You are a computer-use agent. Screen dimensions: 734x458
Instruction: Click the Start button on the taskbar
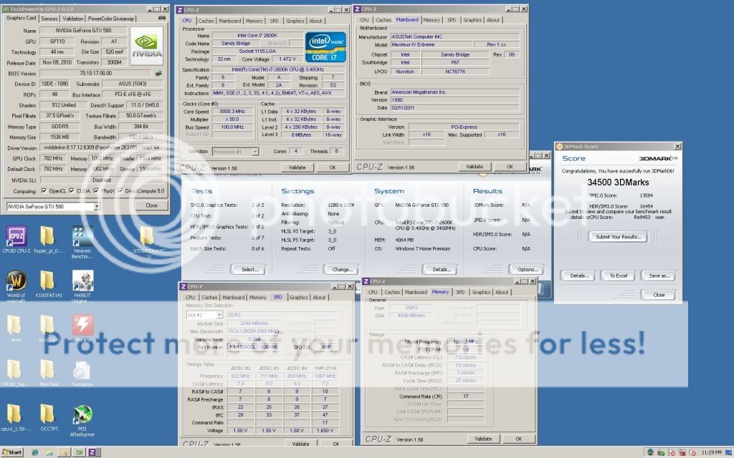click(11, 452)
